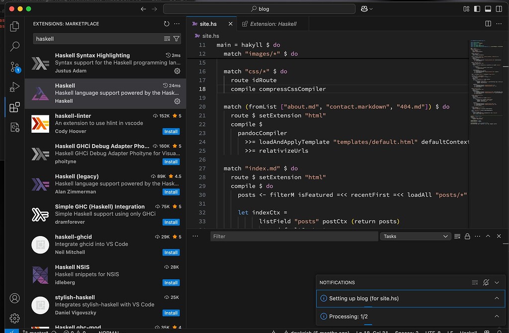
Task: Open the Remote Explorer view
Action: pos(14,127)
